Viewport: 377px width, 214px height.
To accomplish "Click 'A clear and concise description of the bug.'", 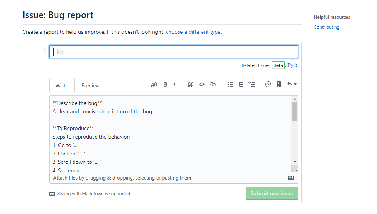I will coord(103,111).
